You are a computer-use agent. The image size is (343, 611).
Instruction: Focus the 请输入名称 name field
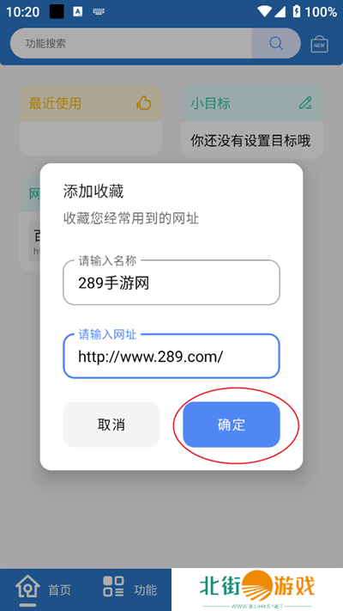tap(171, 283)
